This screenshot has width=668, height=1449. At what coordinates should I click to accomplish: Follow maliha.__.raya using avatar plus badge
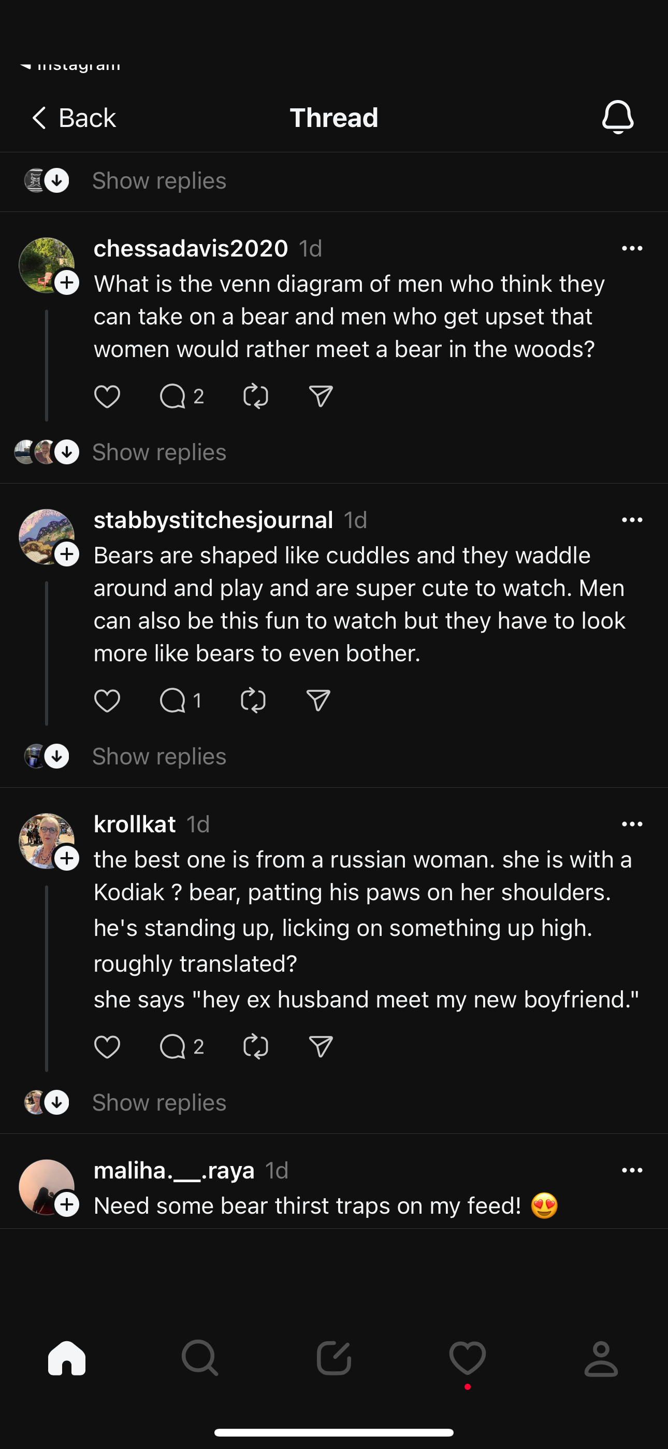tap(67, 1204)
